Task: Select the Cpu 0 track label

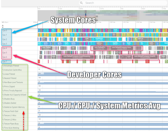Action: tap(5, 31)
